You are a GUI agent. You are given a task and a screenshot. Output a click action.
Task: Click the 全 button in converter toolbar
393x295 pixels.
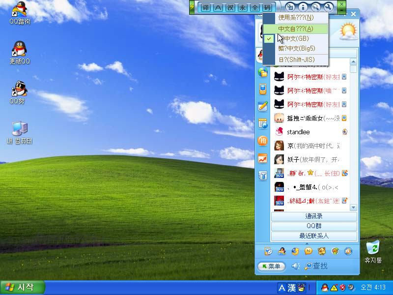coord(254,7)
